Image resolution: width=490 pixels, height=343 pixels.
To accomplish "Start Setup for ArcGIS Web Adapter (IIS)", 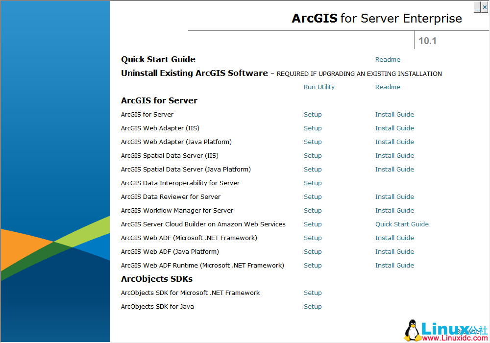I will pyautogui.click(x=313, y=128).
